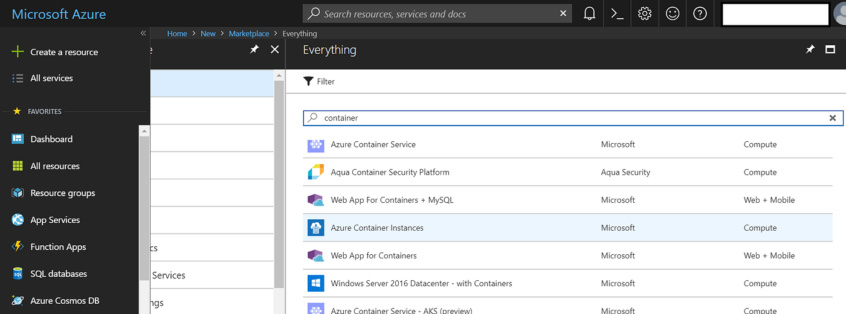
Task: Launch Cloud Shell from top bar
Action: pos(617,14)
